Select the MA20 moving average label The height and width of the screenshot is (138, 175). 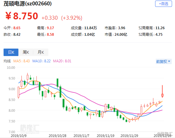[62, 61]
